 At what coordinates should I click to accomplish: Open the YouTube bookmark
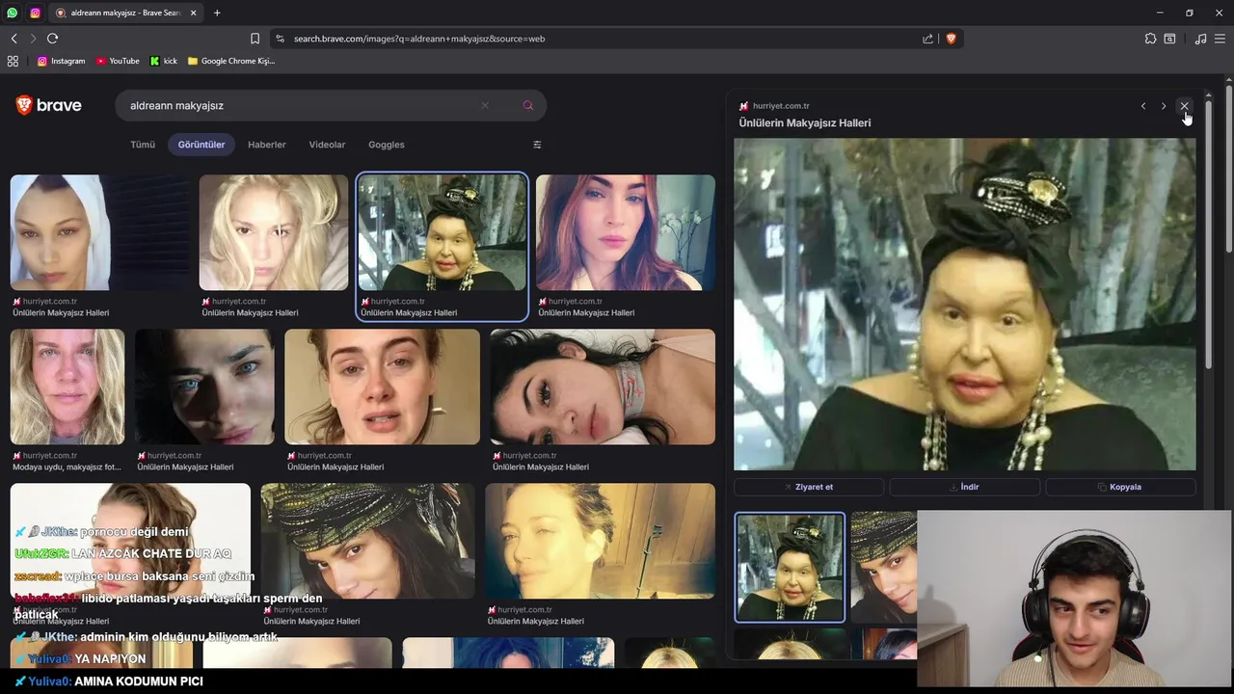click(118, 61)
